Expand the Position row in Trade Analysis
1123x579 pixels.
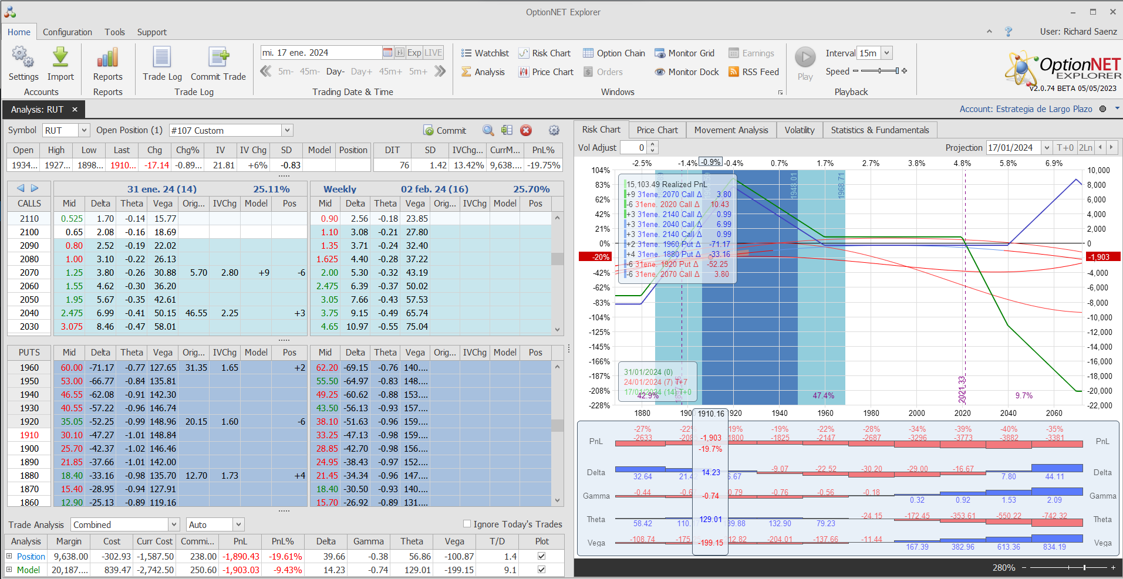pos(9,556)
